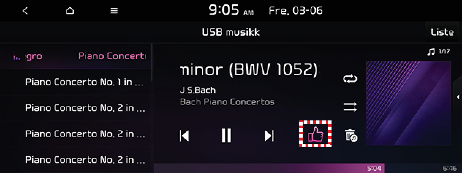
Task: Toggle the pink thumbs-up like icon
Action: click(315, 134)
